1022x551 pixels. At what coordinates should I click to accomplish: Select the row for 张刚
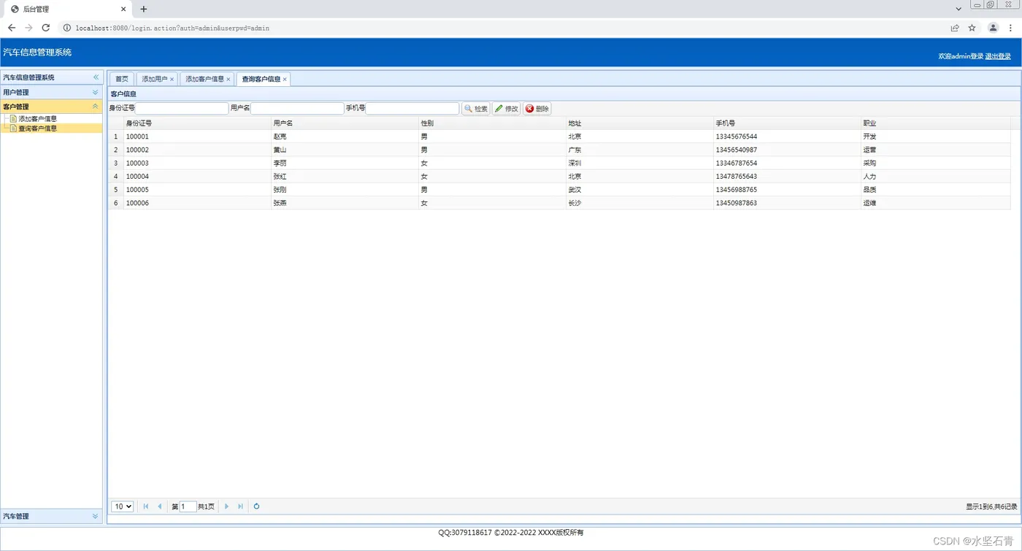559,189
